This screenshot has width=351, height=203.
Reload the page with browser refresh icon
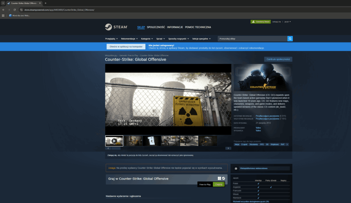pos(15,10)
